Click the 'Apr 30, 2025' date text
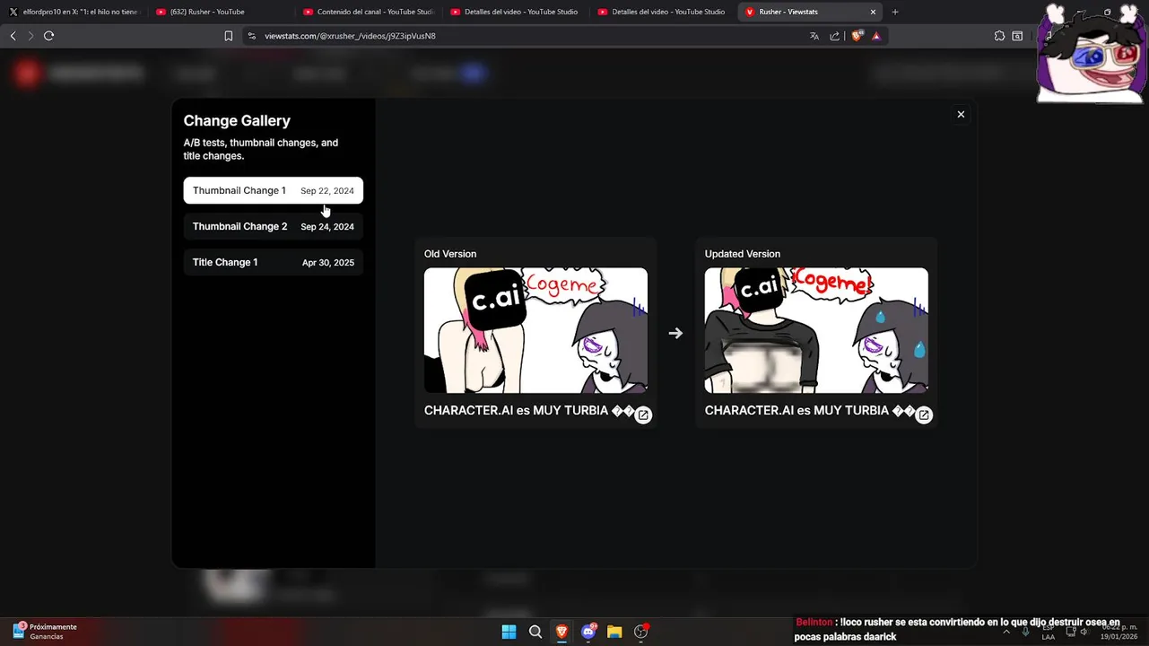Viewport: 1149px width, 646px height. pyautogui.click(x=328, y=263)
